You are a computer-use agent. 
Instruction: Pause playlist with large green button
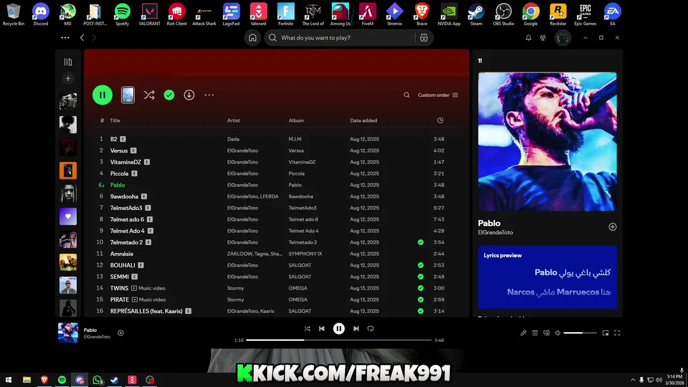[x=102, y=95]
